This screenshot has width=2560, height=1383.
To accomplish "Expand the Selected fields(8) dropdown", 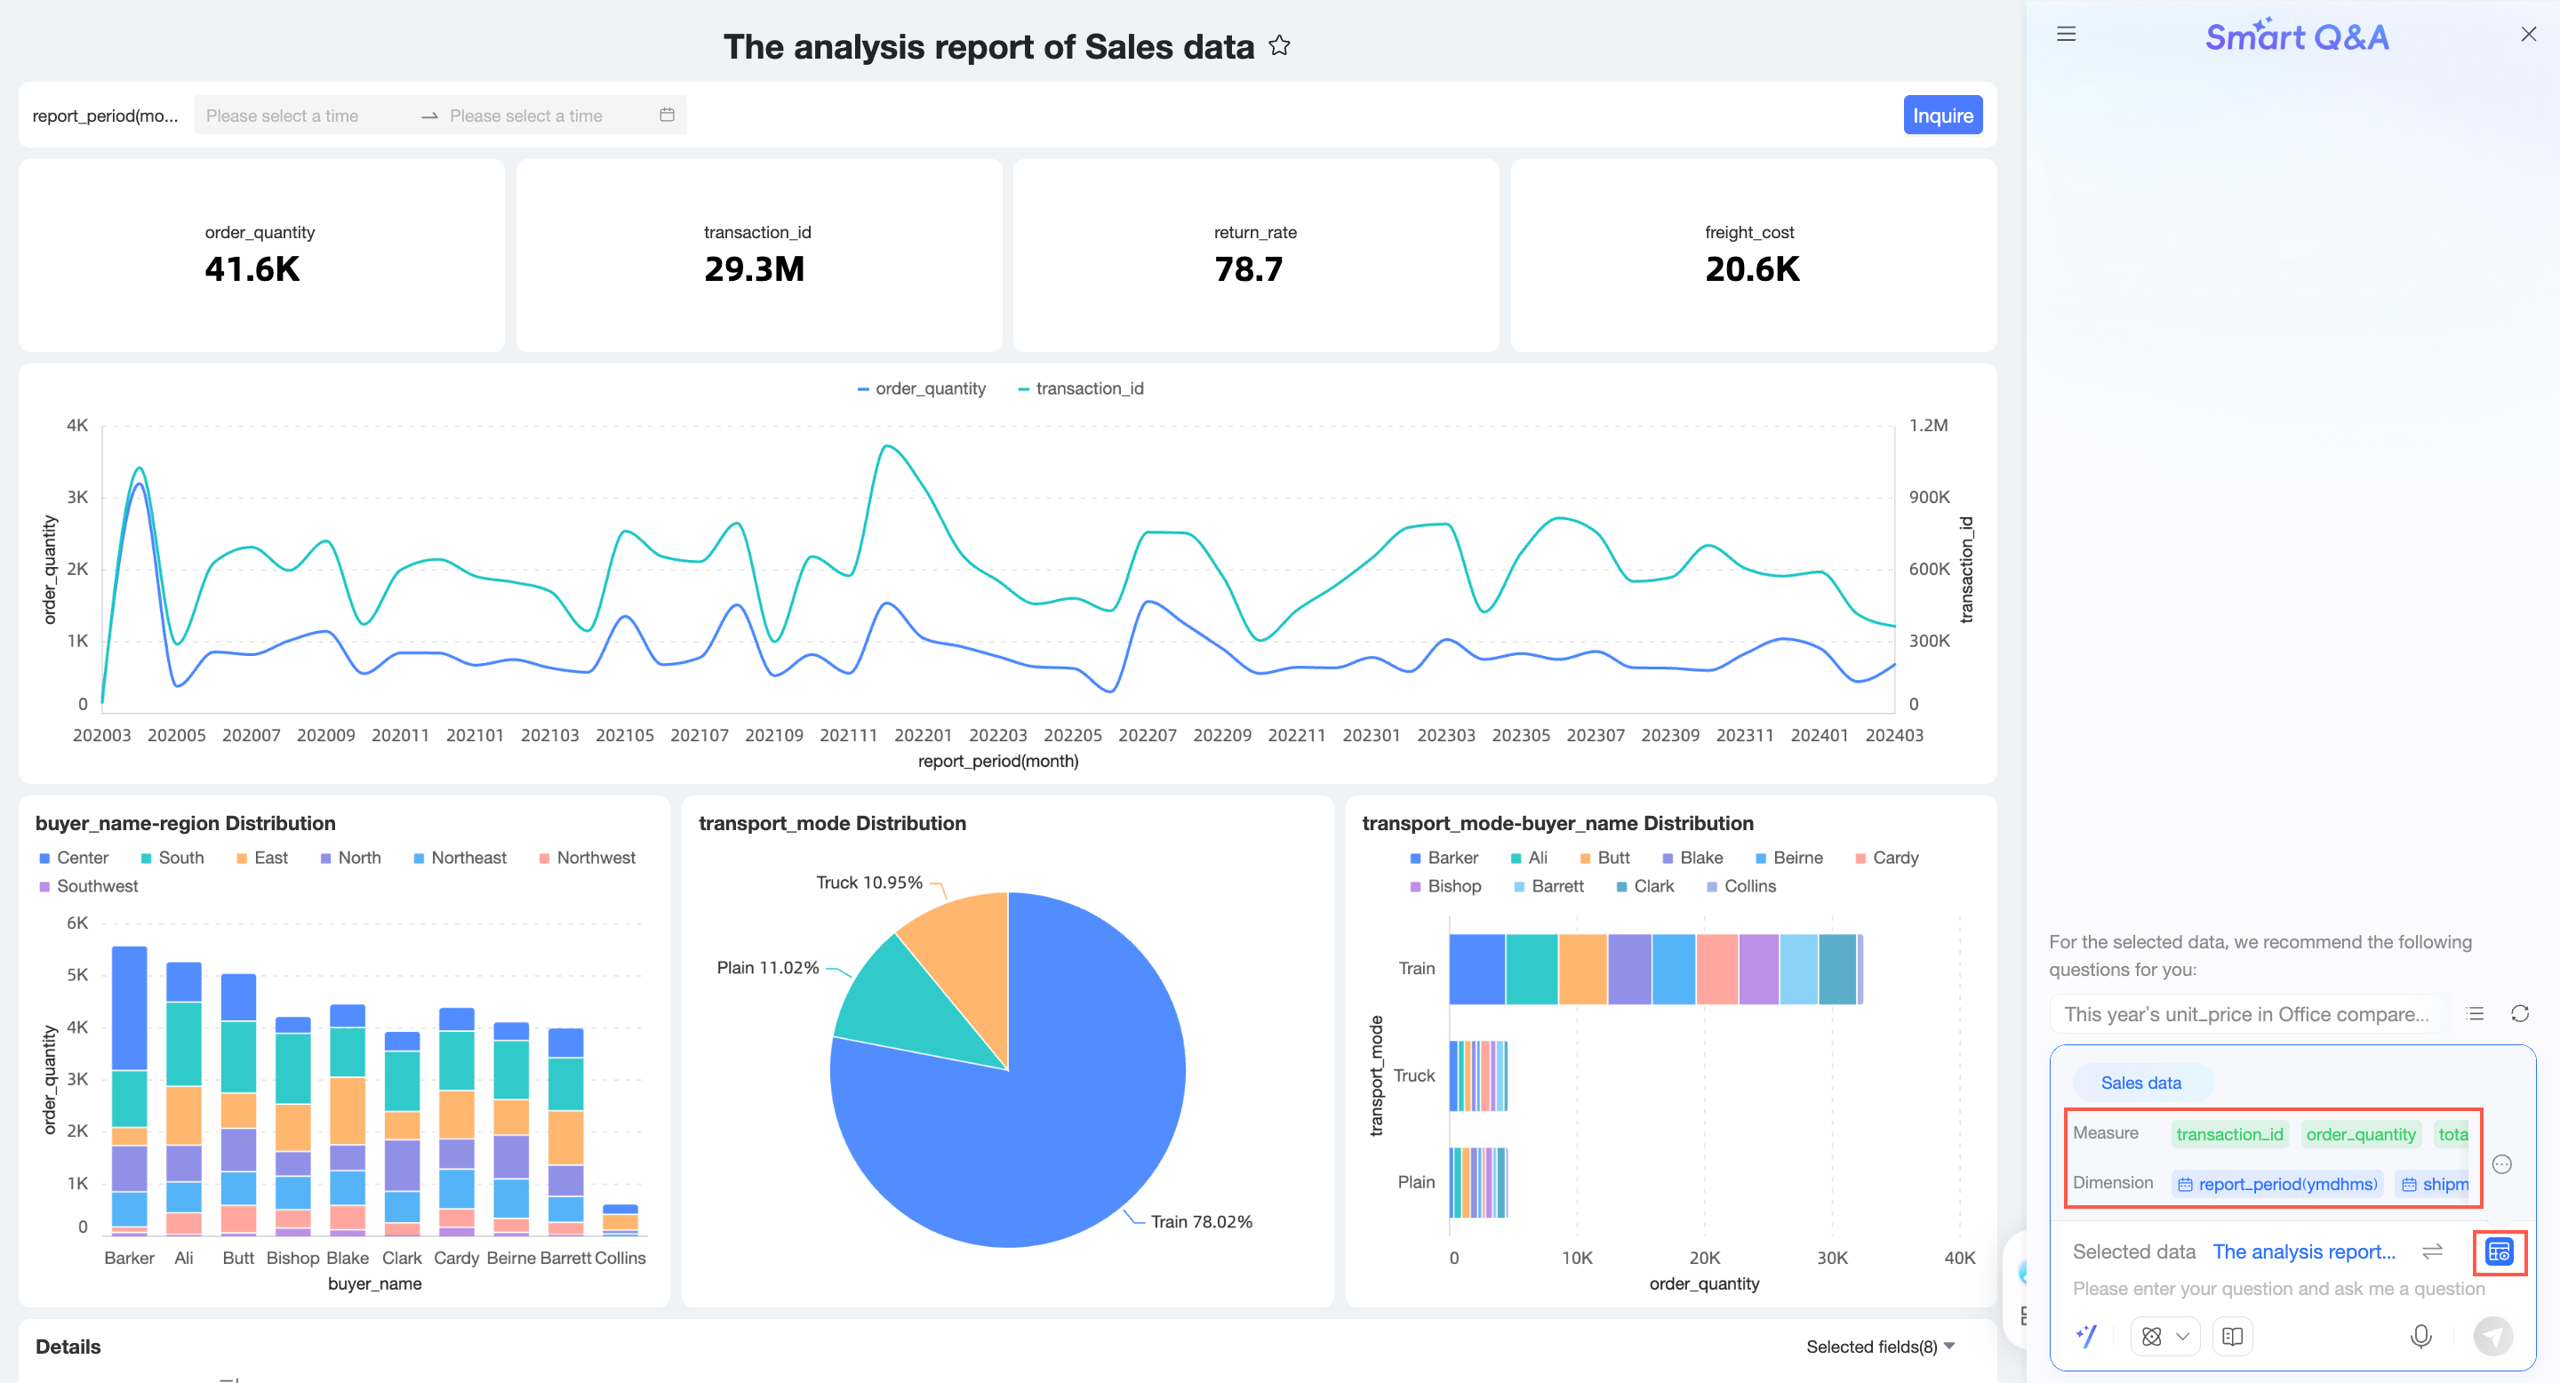I will tap(1880, 1347).
